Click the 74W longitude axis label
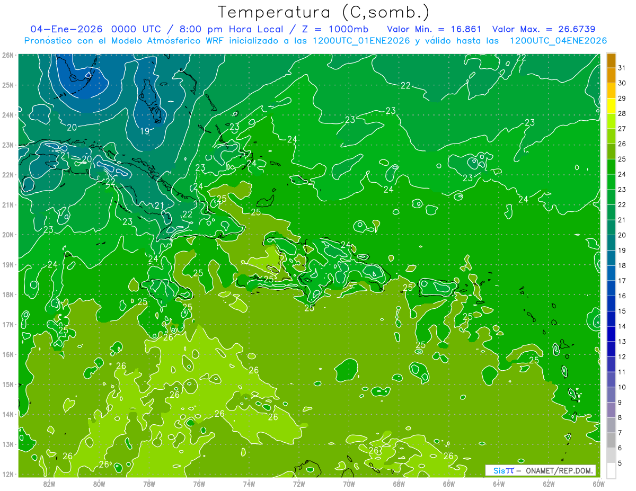 click(249, 483)
